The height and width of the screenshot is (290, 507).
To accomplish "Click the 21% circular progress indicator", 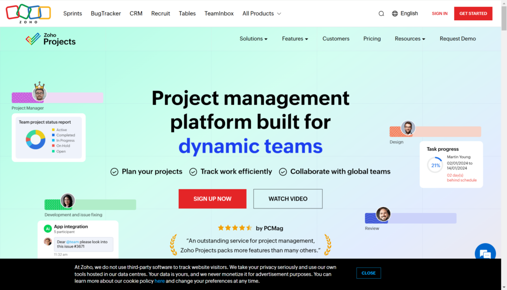I will click(435, 165).
